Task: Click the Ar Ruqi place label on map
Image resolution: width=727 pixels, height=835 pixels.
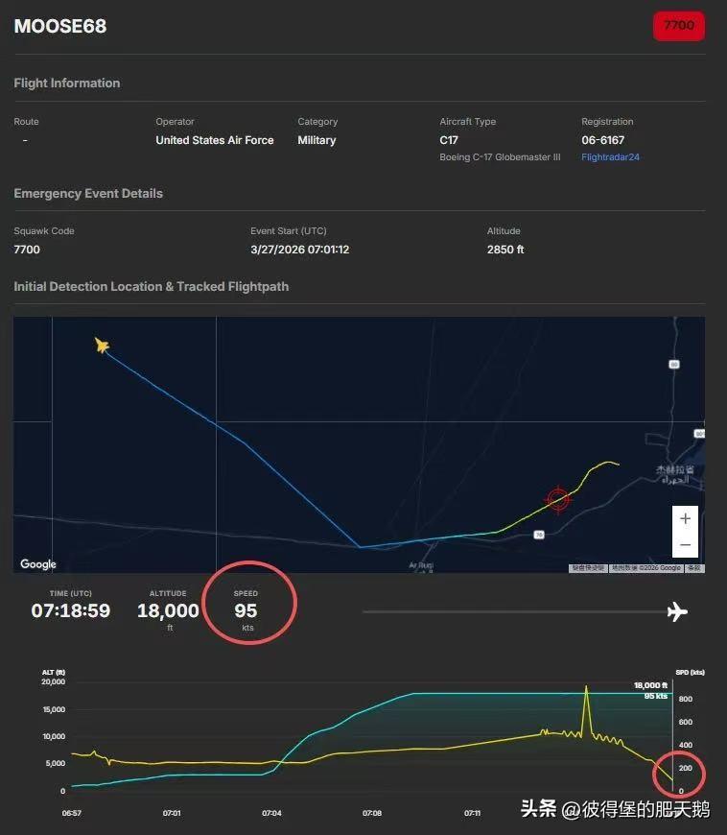Action: [x=421, y=565]
